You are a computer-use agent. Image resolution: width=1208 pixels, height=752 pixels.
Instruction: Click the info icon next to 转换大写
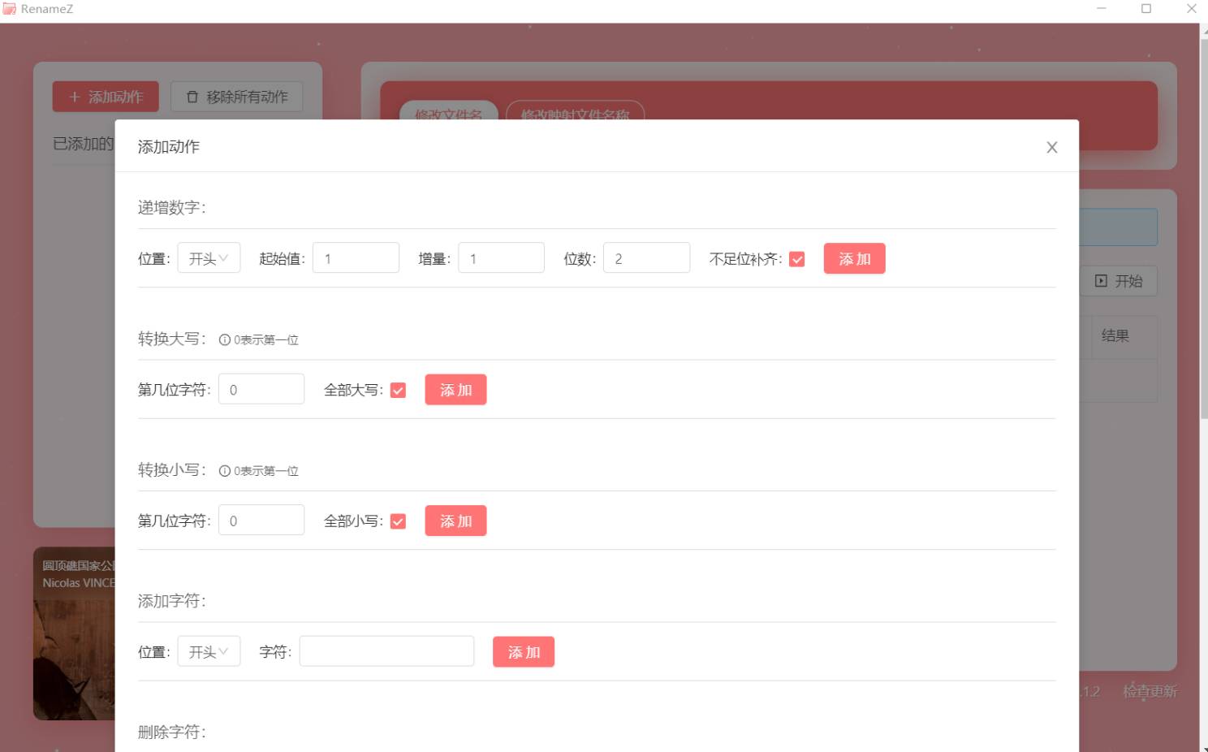[x=225, y=340]
